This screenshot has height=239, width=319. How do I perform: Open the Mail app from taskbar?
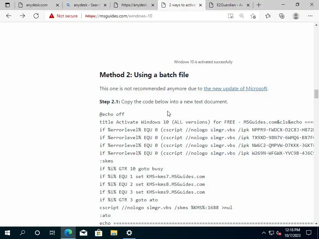pyautogui.click(x=83, y=233)
